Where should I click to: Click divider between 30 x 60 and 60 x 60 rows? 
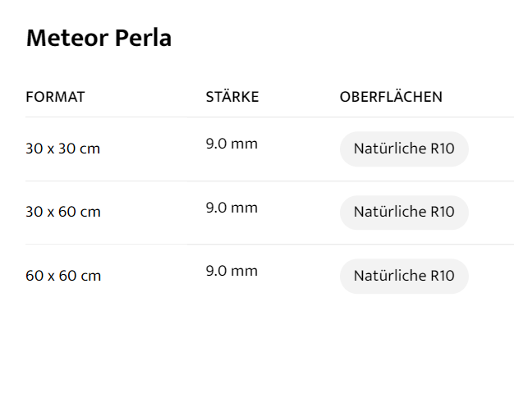pos(269,245)
